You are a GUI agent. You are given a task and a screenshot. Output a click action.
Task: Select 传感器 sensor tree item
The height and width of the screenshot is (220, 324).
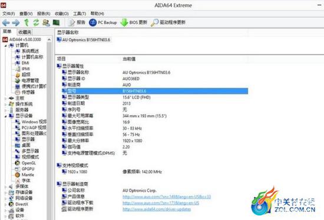25,92
